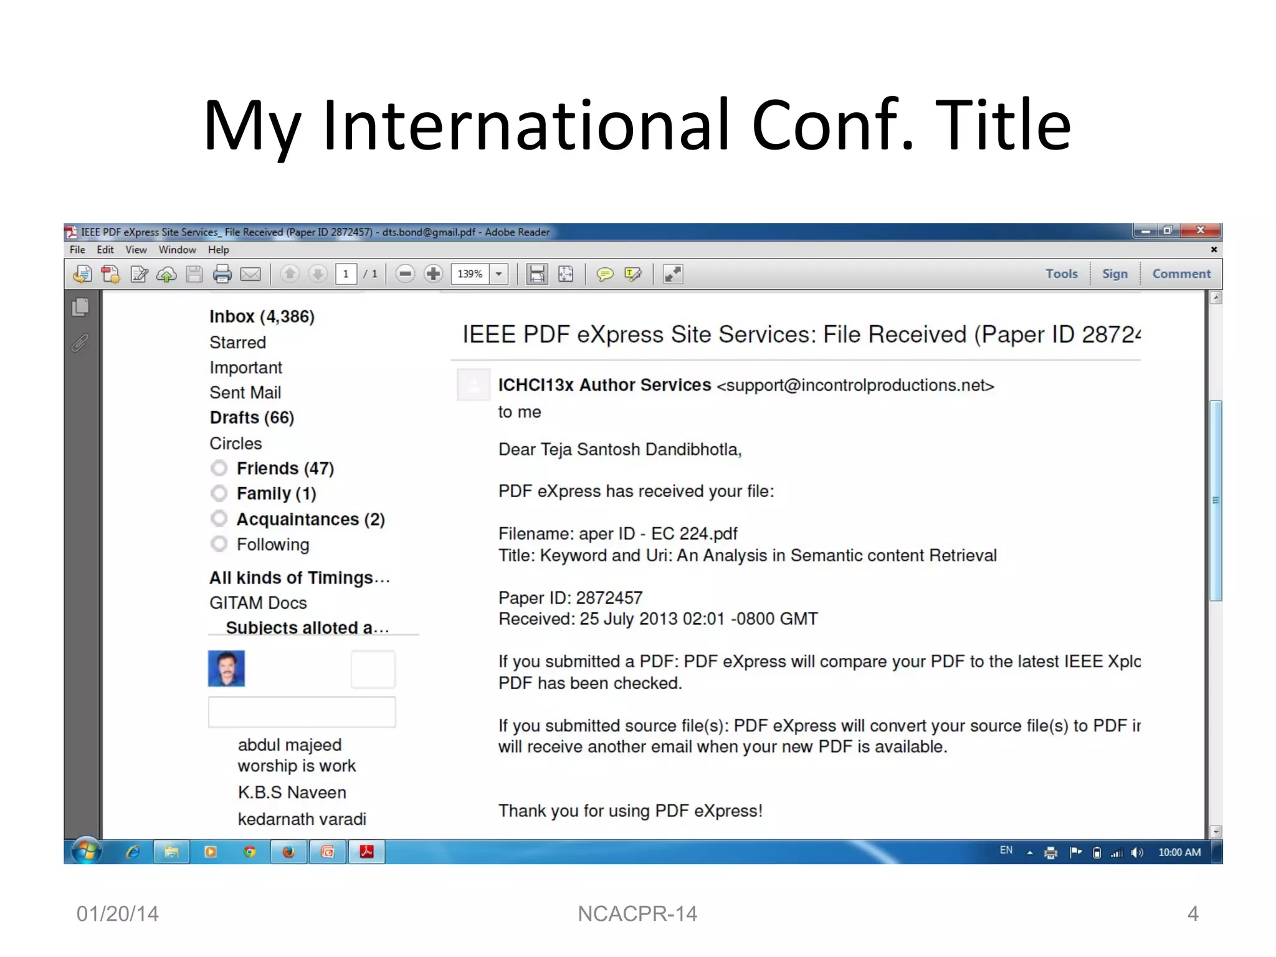Image resolution: width=1276 pixels, height=957 pixels.
Task: Go to previous page with up arrow
Action: click(x=290, y=274)
